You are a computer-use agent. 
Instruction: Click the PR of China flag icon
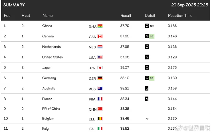point(100,109)
